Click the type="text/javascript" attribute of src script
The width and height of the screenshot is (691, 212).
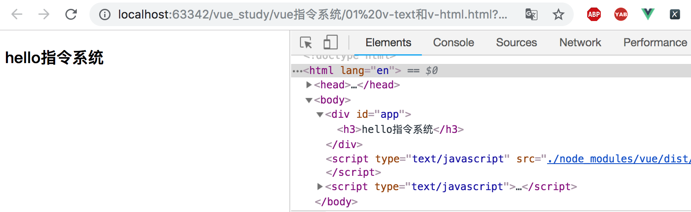443,159
